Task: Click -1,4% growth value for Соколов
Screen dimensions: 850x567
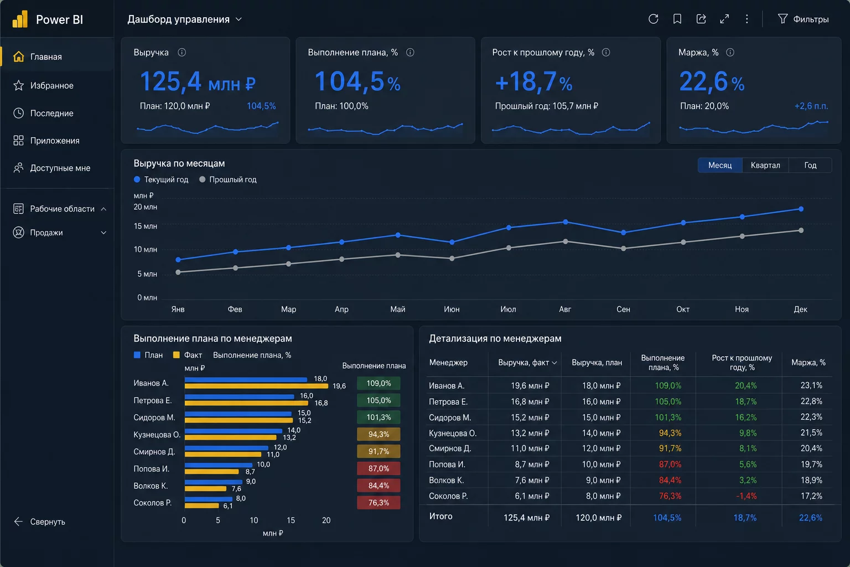Action: (746, 496)
